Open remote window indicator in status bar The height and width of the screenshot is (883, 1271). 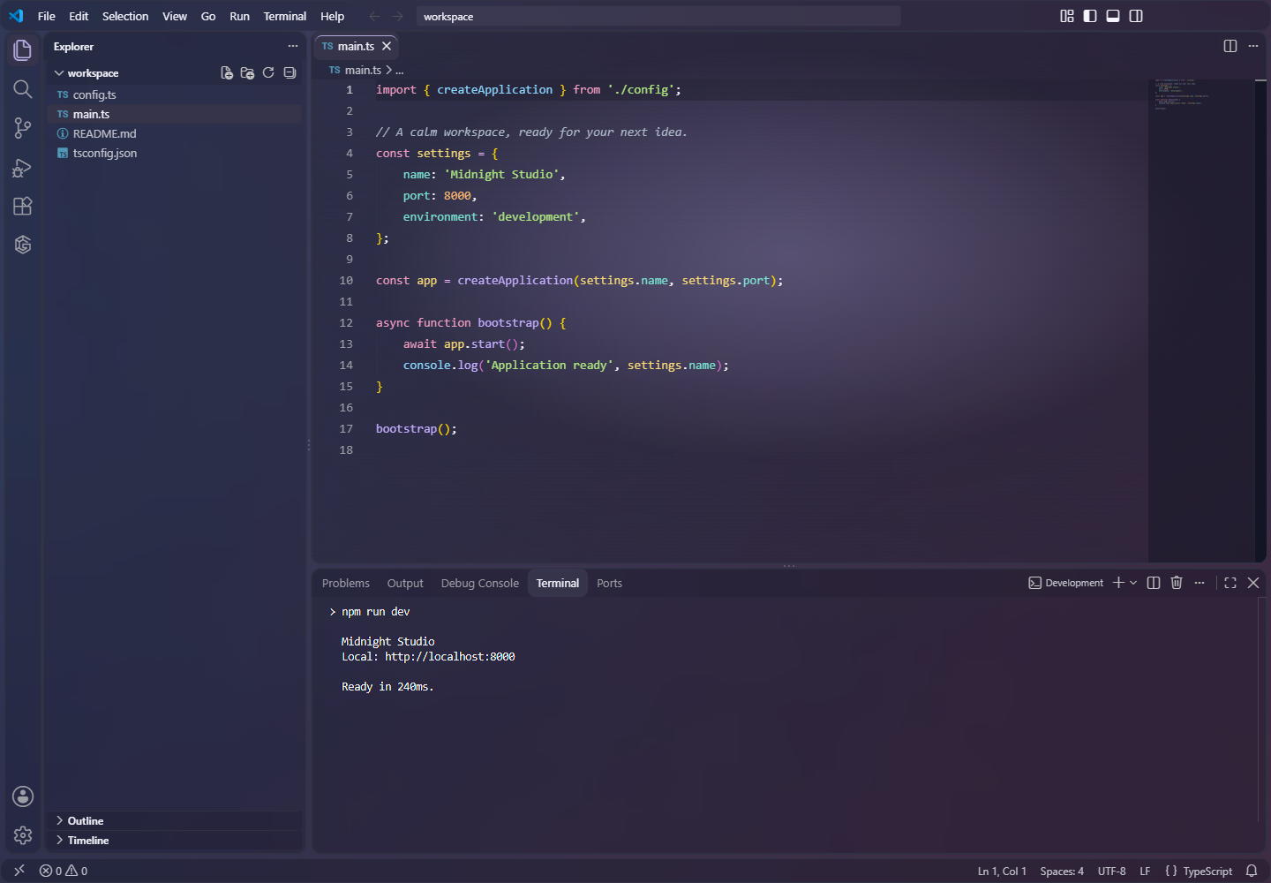19,871
